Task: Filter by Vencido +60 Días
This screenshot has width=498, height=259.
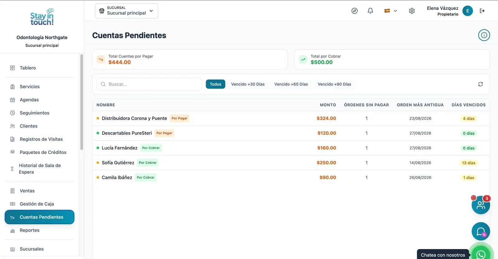Action: coord(291,84)
